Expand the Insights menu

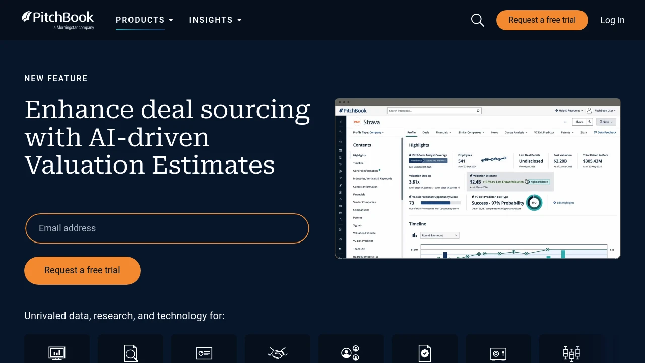pos(216,20)
